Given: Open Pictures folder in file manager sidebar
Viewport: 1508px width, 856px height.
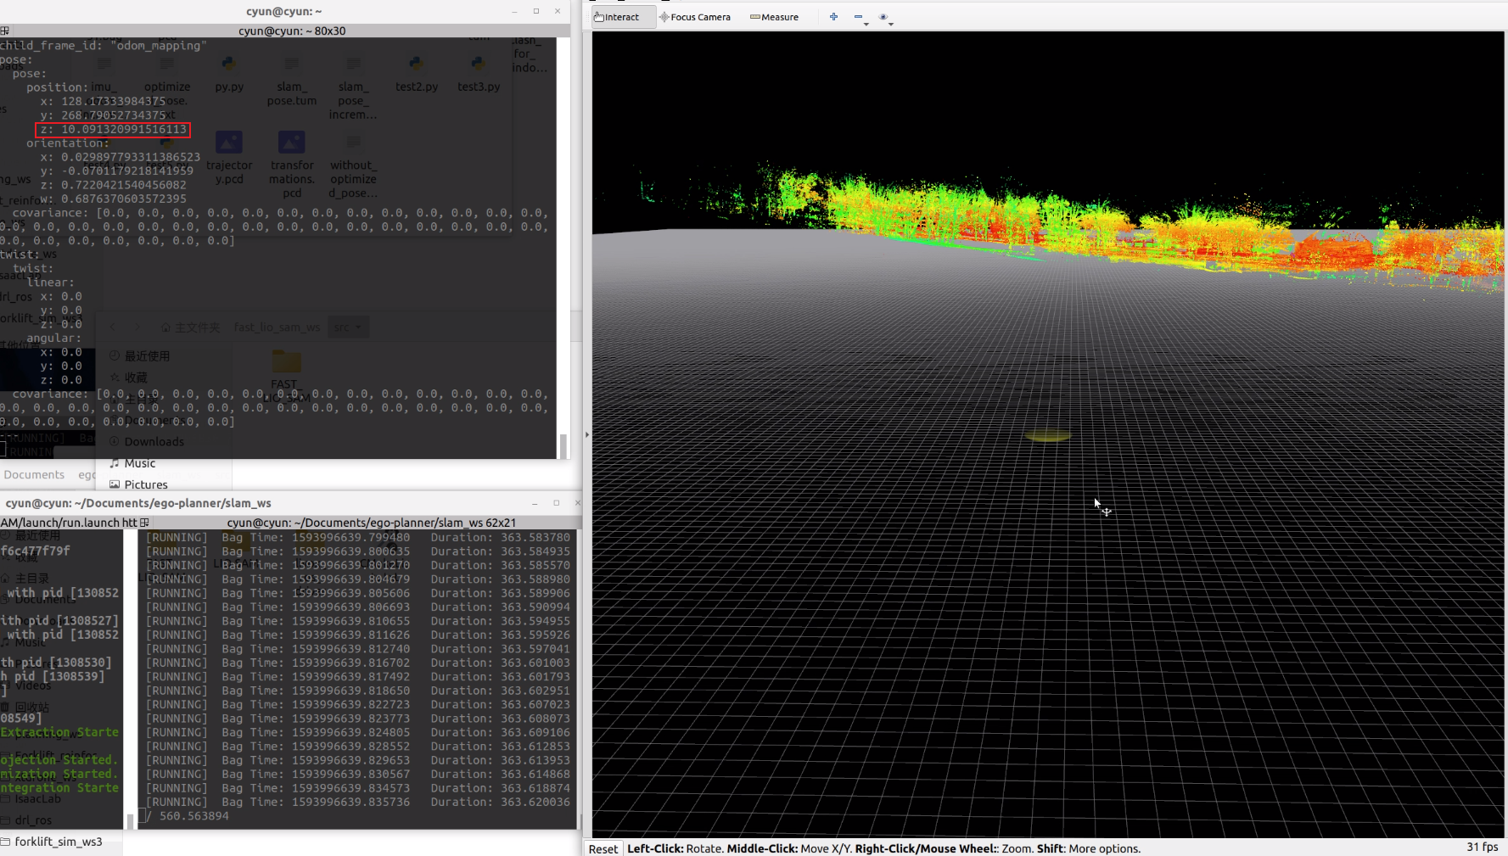Looking at the screenshot, I should 146,484.
